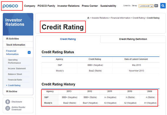The width and height of the screenshot is (167, 115).
Task: Open the search magnifier icon
Action: [163, 6]
